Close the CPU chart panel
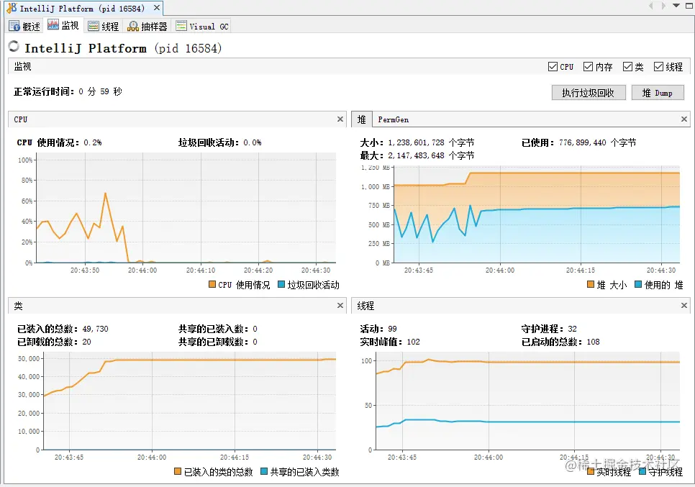 pos(340,119)
